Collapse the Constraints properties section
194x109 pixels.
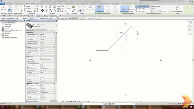(x=55, y=32)
